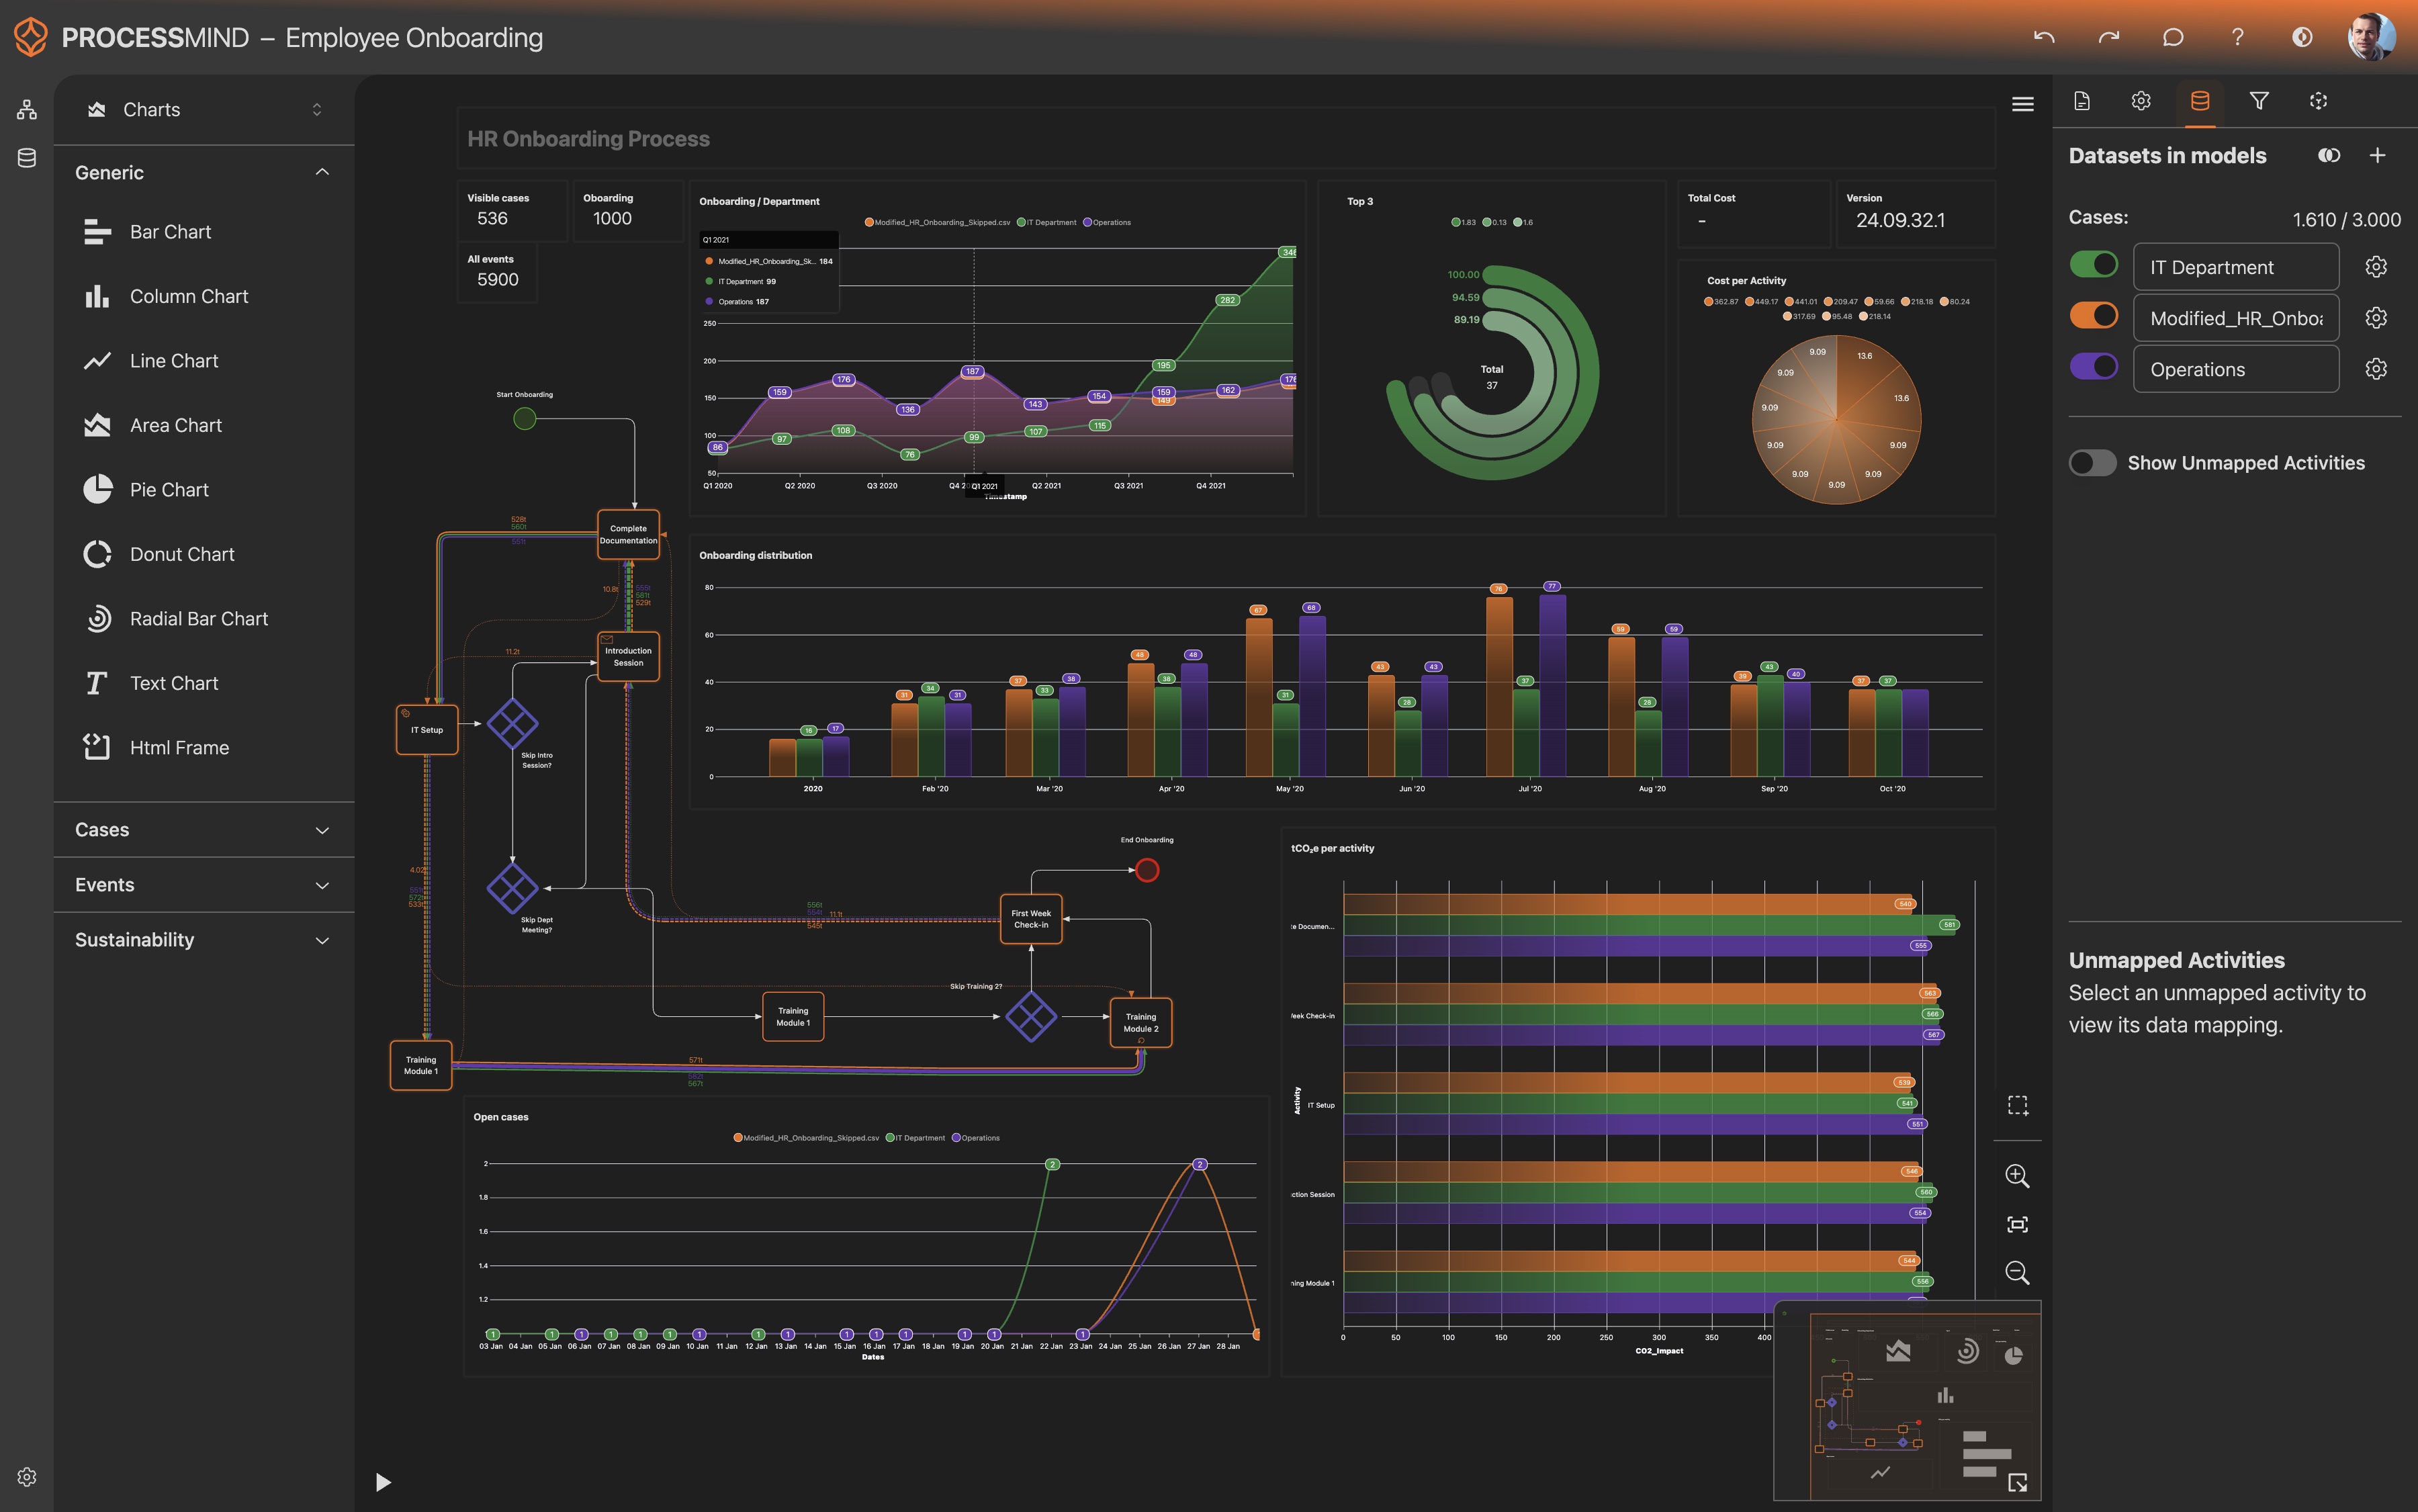The image size is (2418, 1512).
Task: Click the ProcessMind logo icon
Action: (31, 37)
